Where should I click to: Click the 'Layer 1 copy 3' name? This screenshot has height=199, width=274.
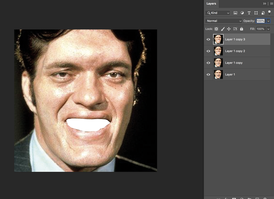tap(235, 39)
